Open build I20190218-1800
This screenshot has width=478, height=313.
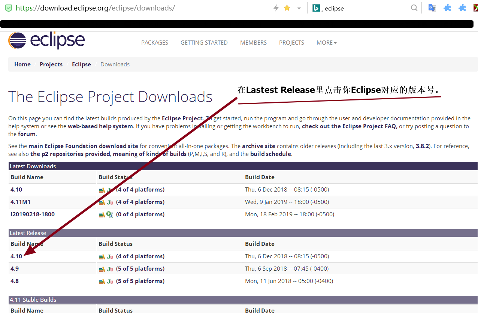[x=33, y=214]
